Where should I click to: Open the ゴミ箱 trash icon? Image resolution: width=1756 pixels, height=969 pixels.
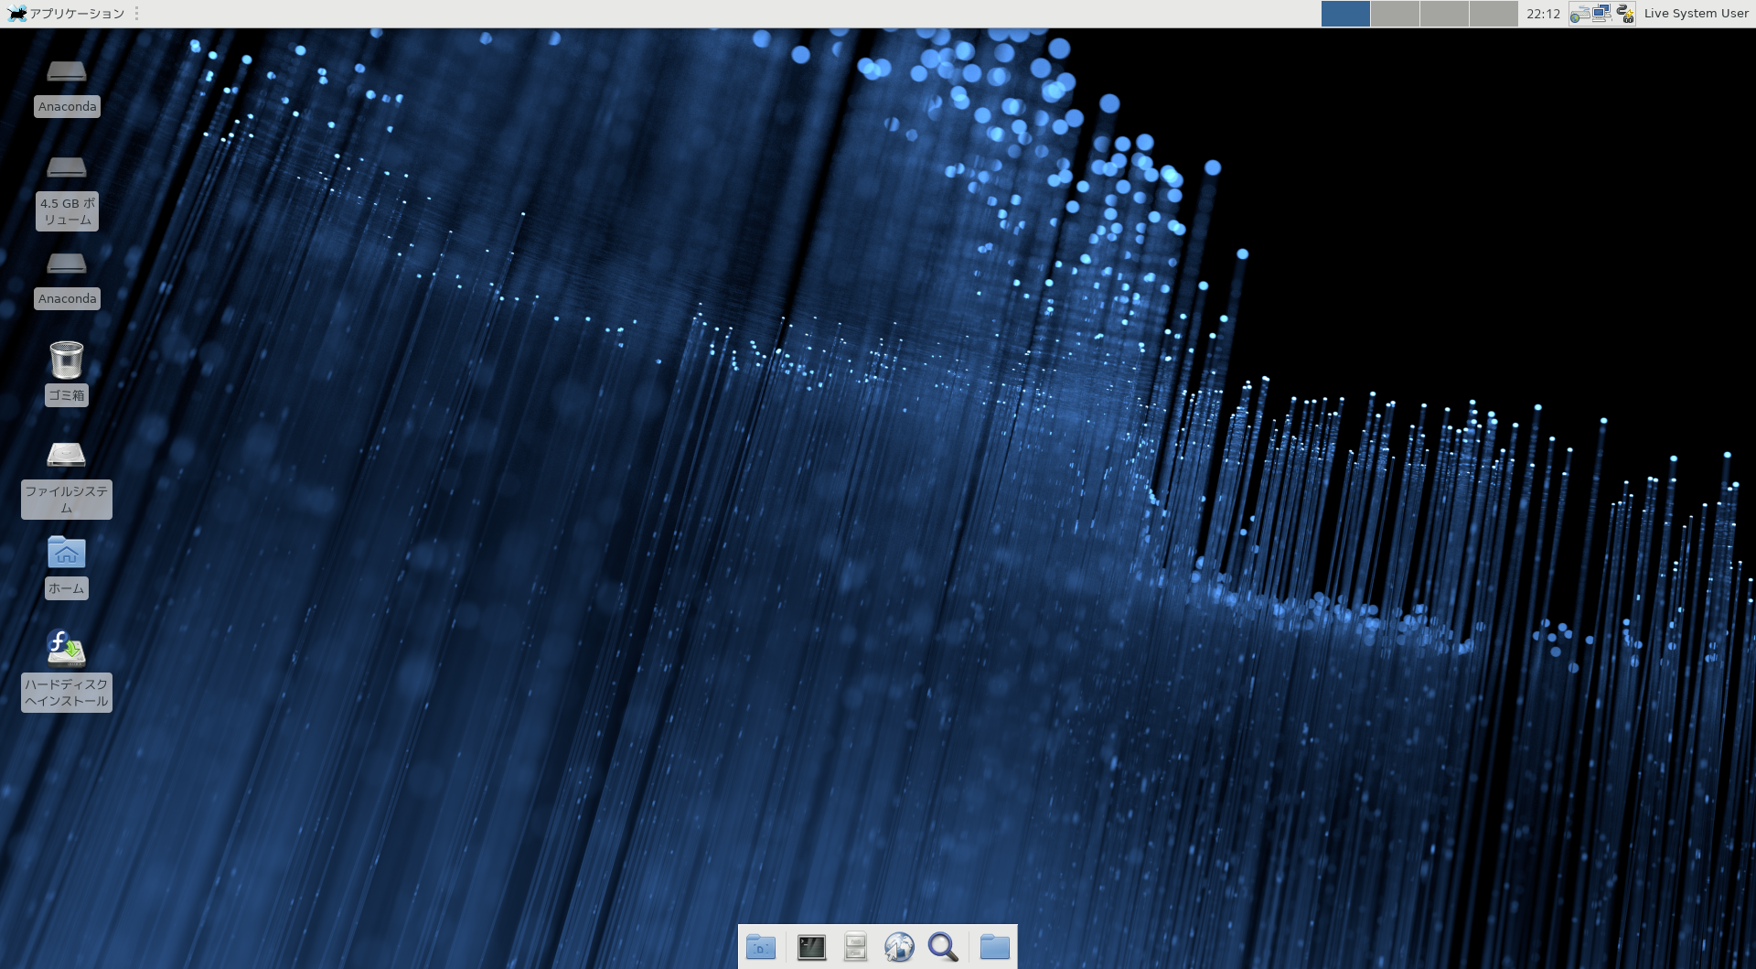[x=67, y=361]
